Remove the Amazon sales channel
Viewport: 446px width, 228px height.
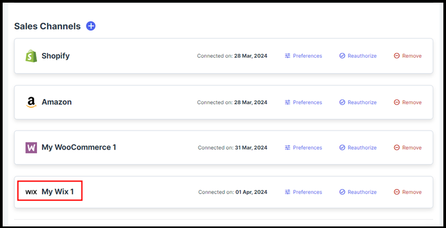412,103
